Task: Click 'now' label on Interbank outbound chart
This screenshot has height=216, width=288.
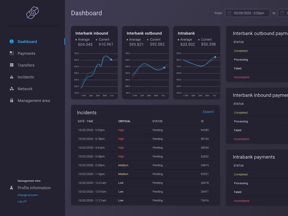Action: pyautogui.click(x=163, y=96)
